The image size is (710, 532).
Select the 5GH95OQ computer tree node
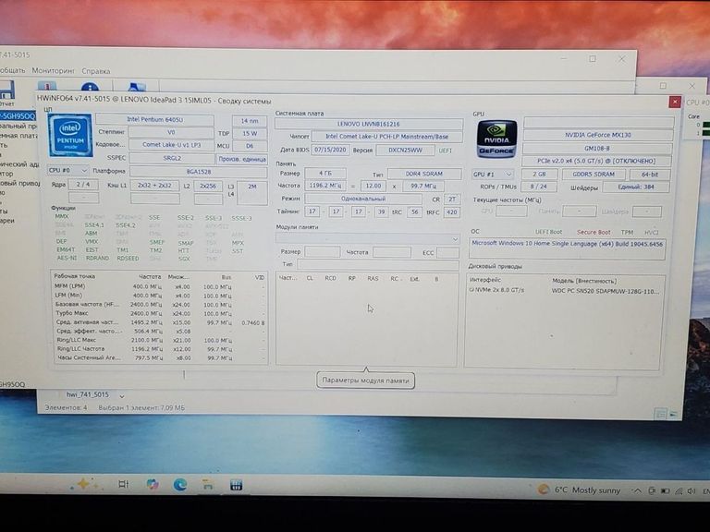tap(18, 116)
